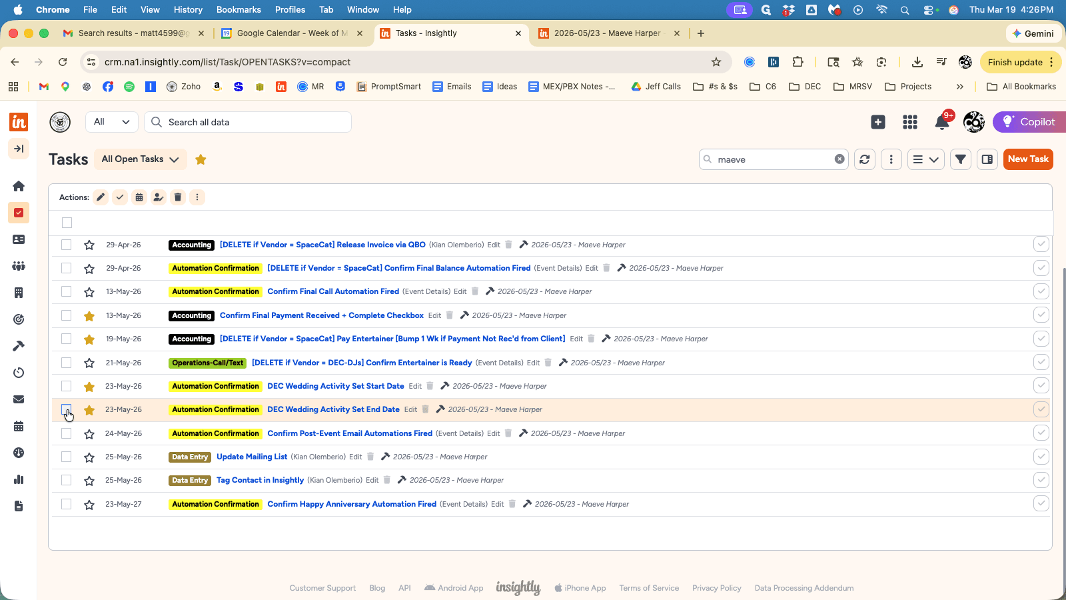
Task: Clear the maeve search filter
Action: 839,159
